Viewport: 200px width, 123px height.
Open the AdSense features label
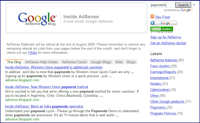(164, 60)
